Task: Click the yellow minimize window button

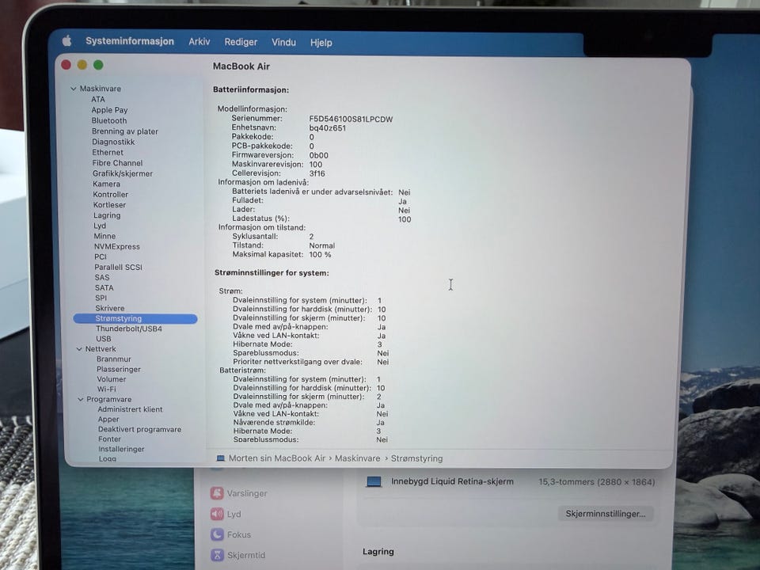Action: tap(82, 65)
